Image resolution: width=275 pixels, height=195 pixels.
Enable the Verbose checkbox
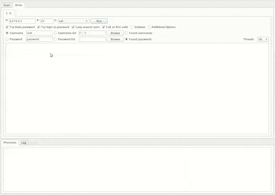[132, 27]
